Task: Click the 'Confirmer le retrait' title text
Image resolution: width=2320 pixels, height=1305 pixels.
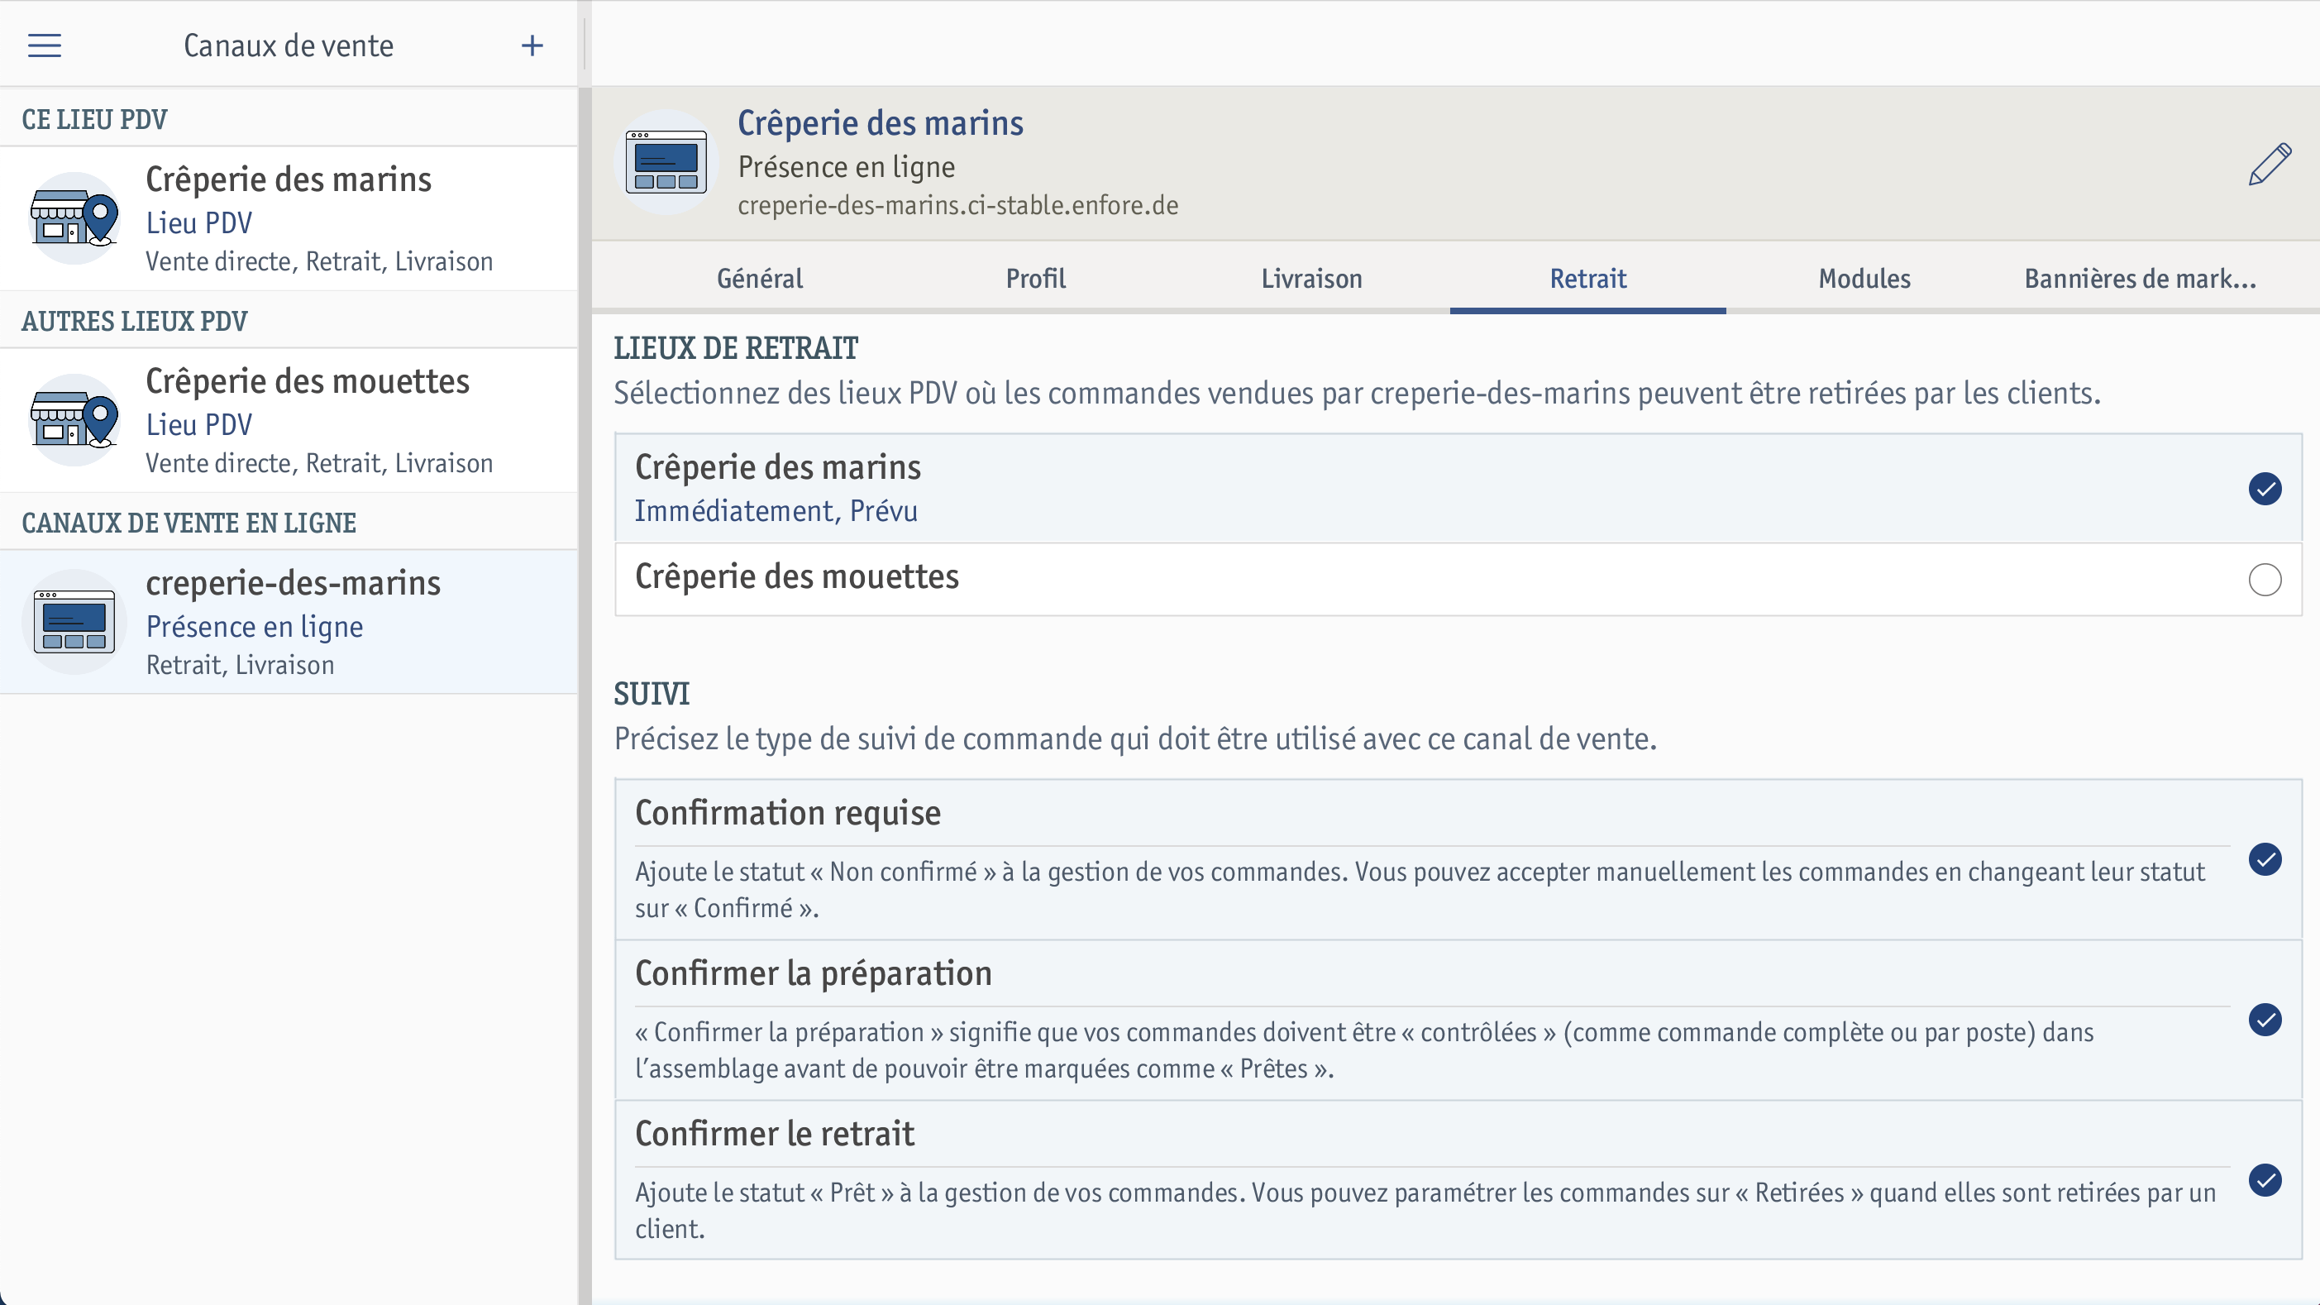Action: tap(775, 1133)
